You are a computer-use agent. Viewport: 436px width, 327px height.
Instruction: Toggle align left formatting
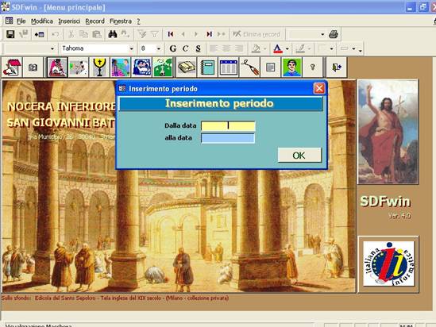click(214, 48)
